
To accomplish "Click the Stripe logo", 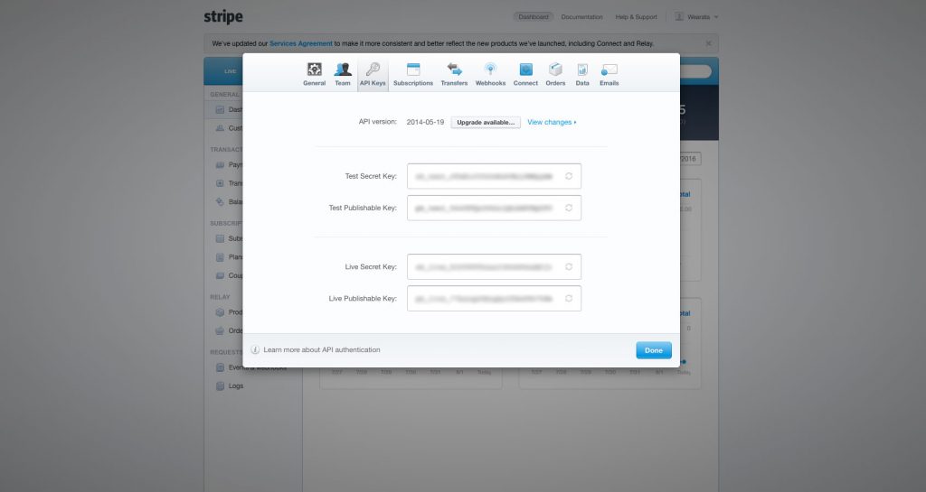I will [223, 16].
